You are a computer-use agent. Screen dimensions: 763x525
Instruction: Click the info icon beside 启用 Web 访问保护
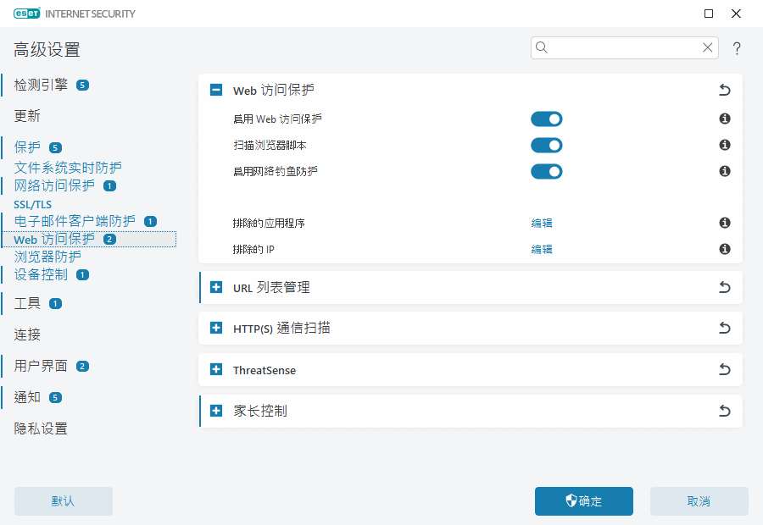click(x=724, y=119)
